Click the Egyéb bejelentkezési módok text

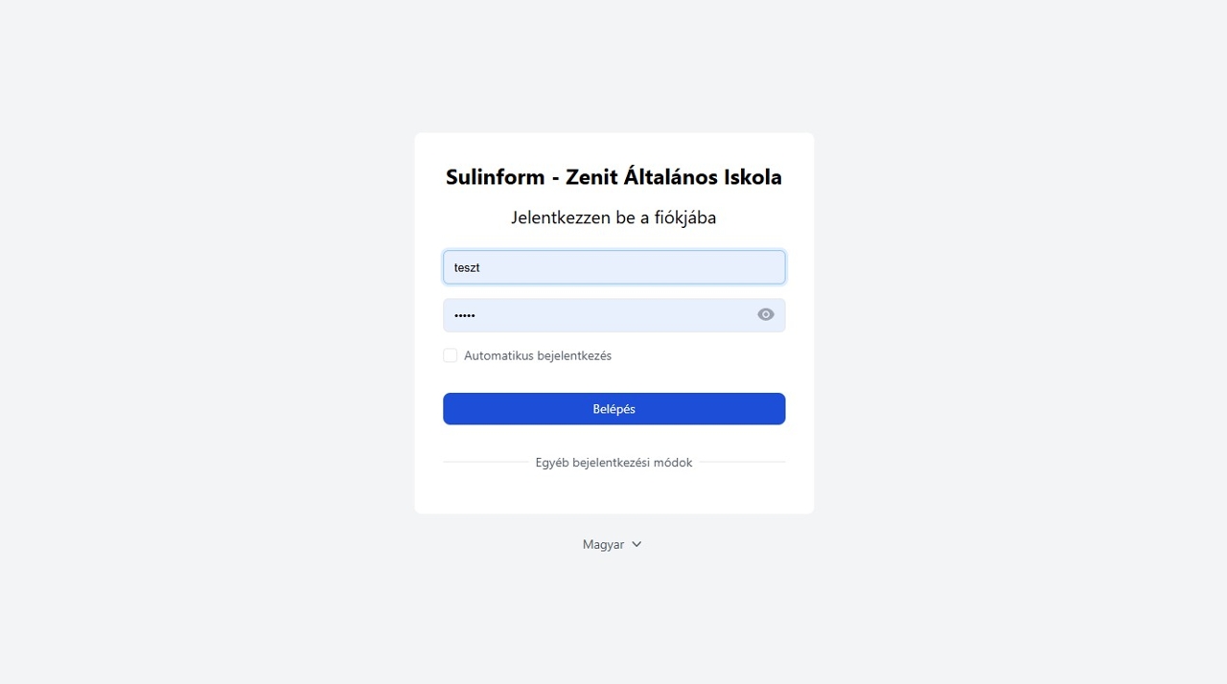(x=613, y=462)
